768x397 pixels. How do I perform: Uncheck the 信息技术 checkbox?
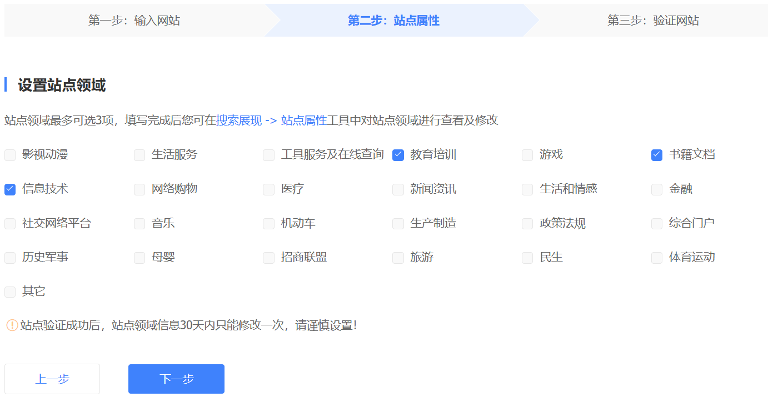[x=10, y=189]
